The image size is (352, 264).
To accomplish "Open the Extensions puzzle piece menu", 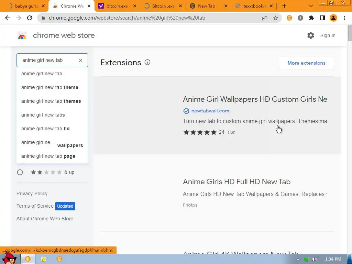I will 311,18.
